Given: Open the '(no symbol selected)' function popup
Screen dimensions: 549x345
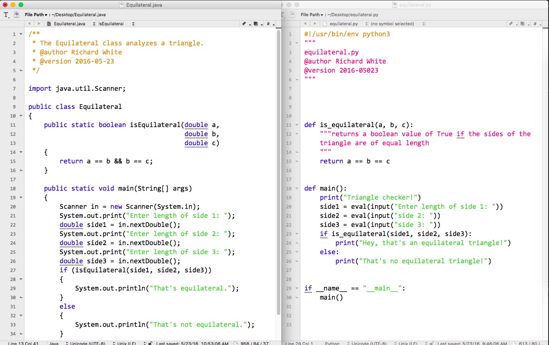Looking at the screenshot, I should click(x=396, y=24).
